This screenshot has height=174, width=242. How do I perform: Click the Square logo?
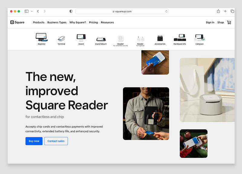pyautogui.click(x=17, y=22)
